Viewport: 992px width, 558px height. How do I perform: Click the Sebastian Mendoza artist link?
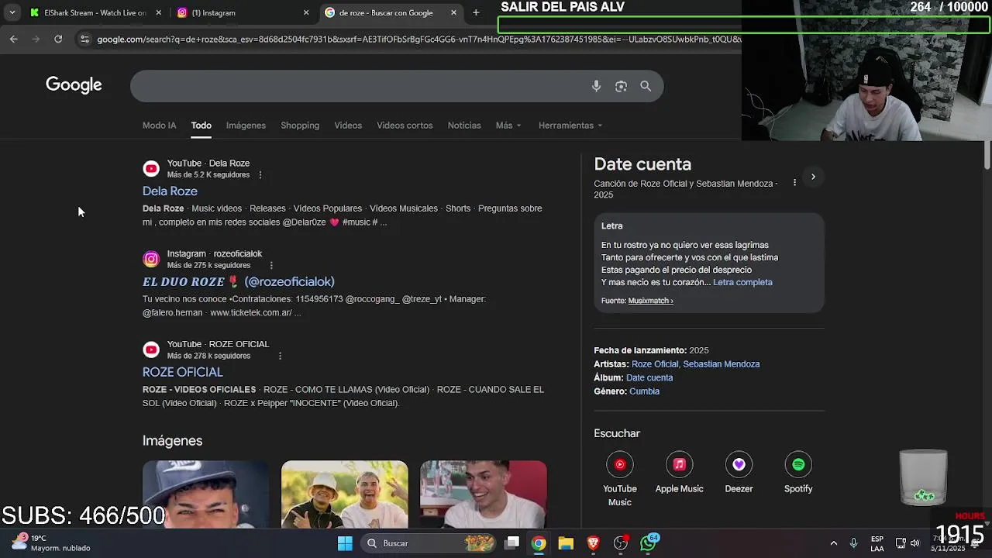[722, 364]
